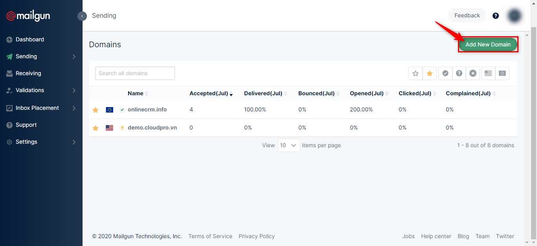Viewport: 537px width, 246px height.
Task: Filter domains by starred status
Action: coord(429,73)
